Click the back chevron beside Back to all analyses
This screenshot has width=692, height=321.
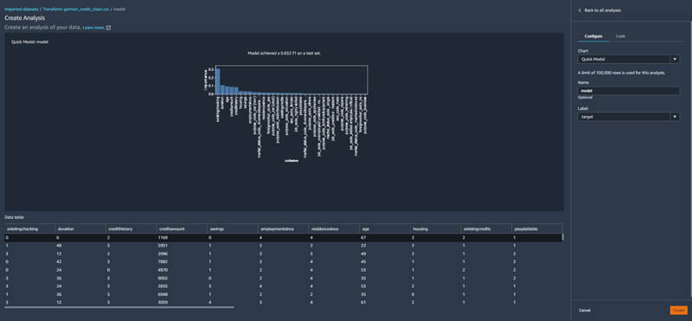580,10
